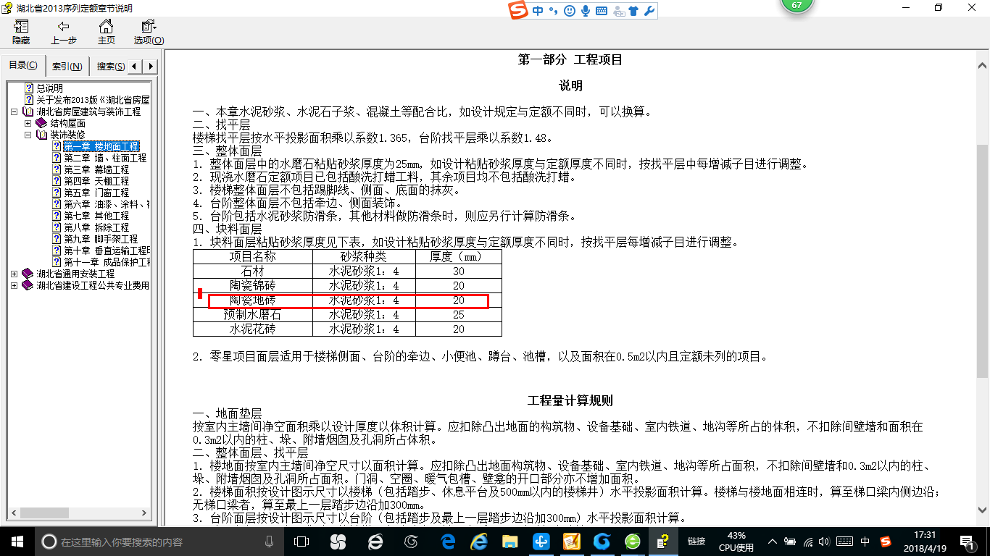Switch to the 目录(C) tab
This screenshot has height=556, width=990.
tap(23, 66)
